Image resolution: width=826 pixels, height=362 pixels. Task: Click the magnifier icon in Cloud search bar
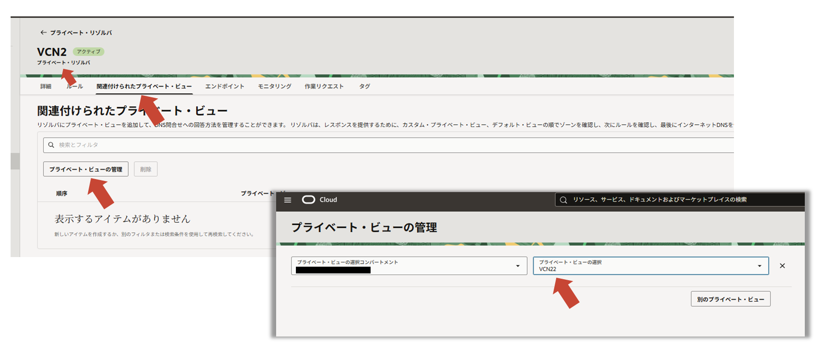click(x=563, y=200)
